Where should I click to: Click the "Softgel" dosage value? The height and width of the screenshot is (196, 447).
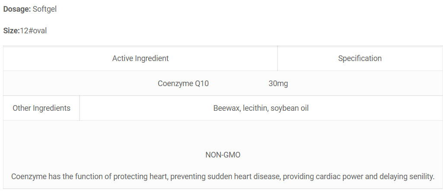[x=45, y=9]
